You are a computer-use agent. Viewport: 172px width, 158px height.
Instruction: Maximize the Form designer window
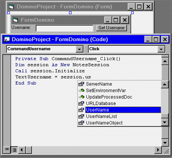[x=139, y=7]
